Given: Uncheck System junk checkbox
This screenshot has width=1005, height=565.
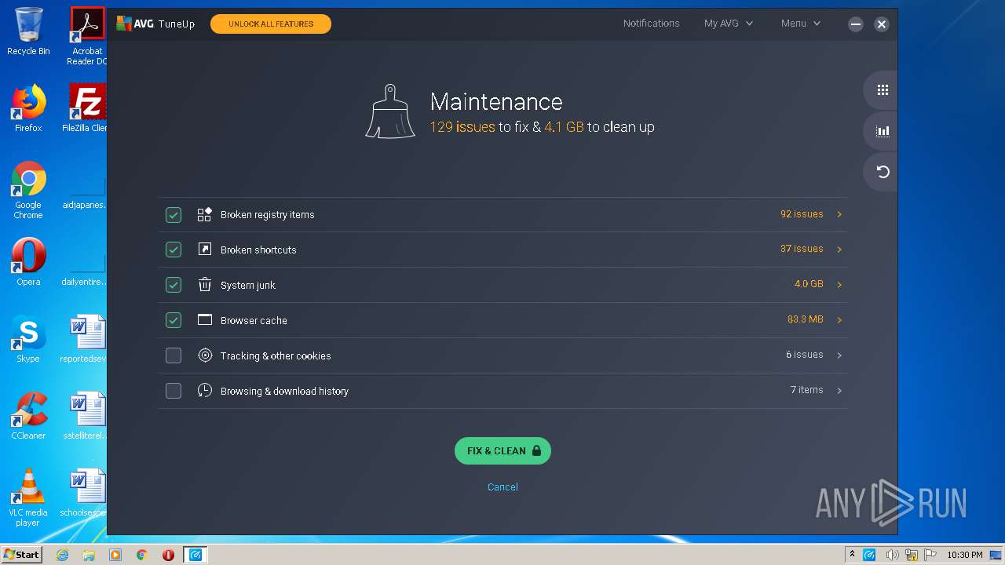Looking at the screenshot, I should [x=174, y=285].
